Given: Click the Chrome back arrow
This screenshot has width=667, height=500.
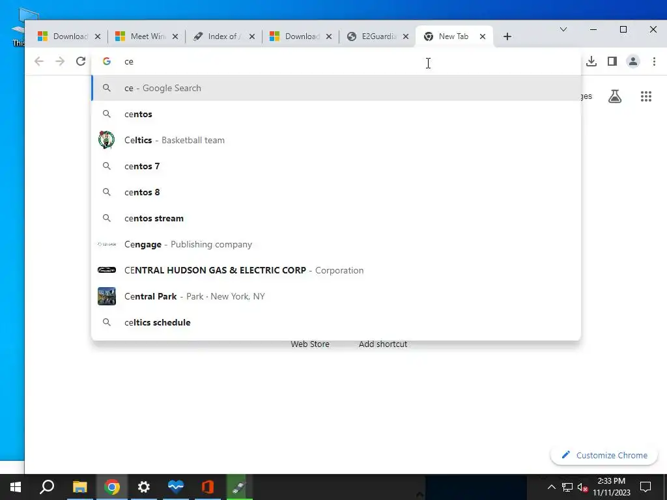Looking at the screenshot, I should point(38,61).
